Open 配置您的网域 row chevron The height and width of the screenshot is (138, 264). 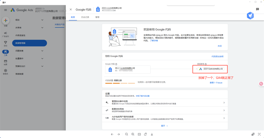tap(224, 110)
